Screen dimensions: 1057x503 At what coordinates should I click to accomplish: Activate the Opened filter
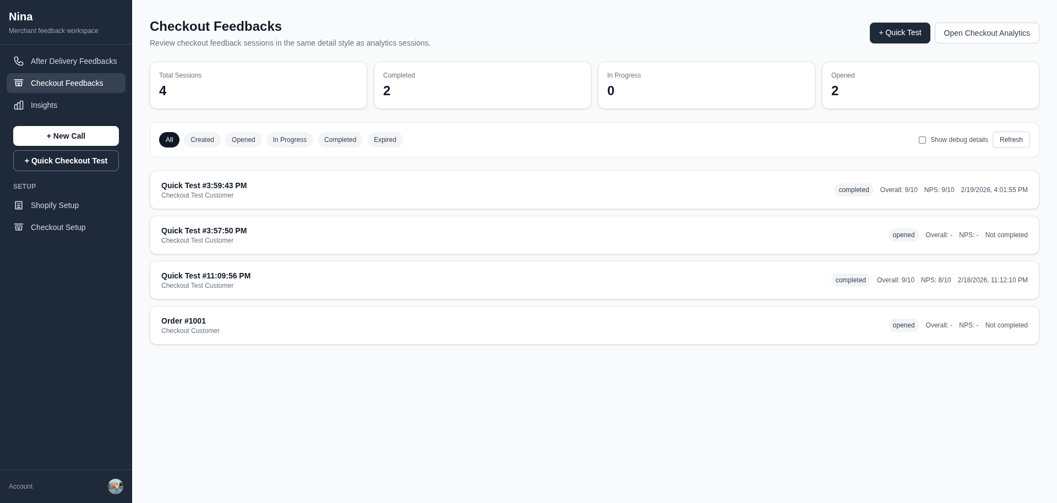[x=243, y=140]
